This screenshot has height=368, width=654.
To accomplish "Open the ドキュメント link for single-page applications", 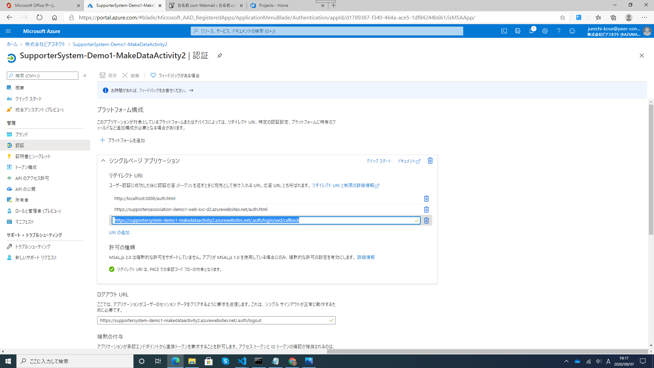I will tap(407, 161).
